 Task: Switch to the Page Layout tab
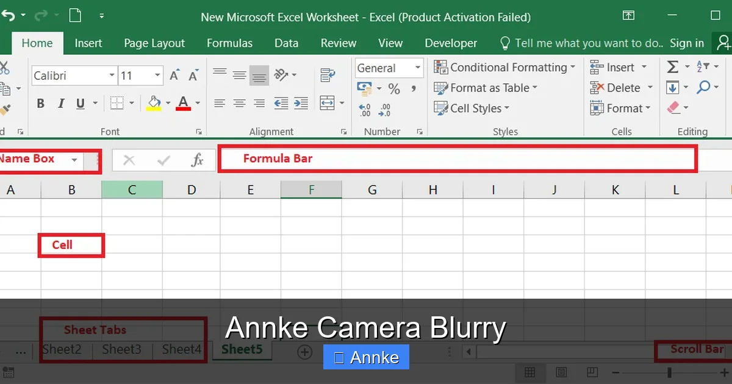click(154, 43)
